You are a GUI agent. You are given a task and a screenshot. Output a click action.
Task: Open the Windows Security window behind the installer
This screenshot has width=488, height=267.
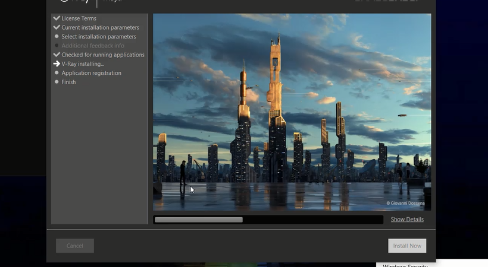click(406, 265)
